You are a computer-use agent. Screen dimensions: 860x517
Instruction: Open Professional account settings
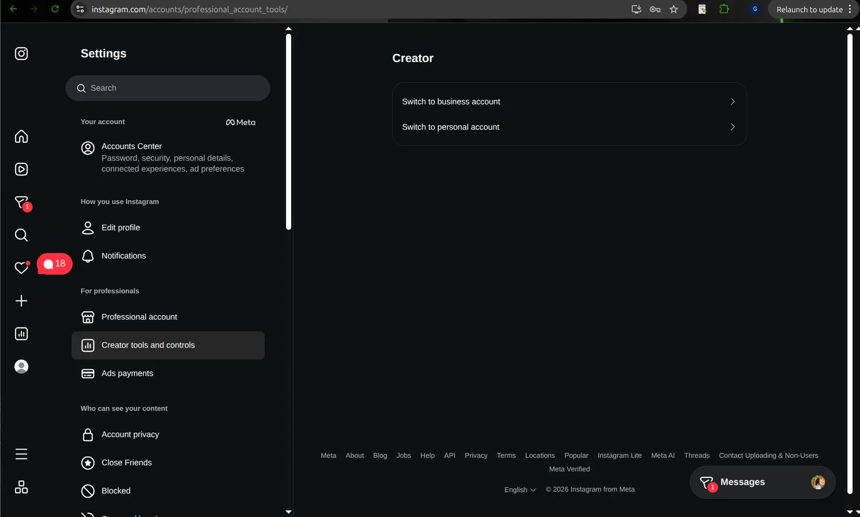tap(168, 317)
